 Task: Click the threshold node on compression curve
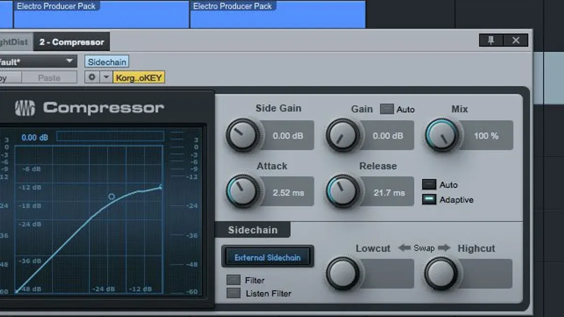(x=111, y=196)
